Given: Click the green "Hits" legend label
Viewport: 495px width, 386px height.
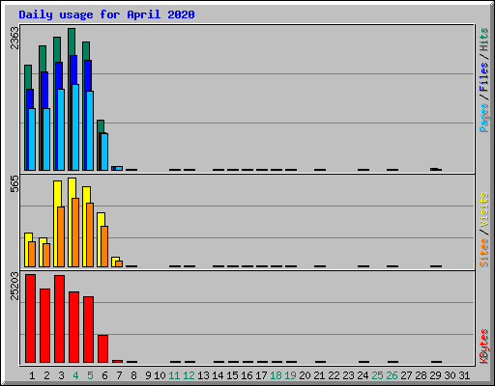Looking at the screenshot, I should point(484,40).
